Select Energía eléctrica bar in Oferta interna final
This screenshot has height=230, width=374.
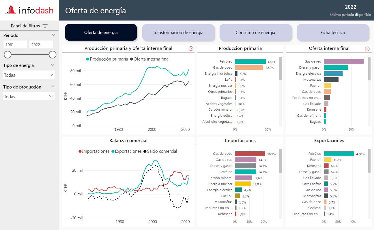pyautogui.click(x=333, y=73)
